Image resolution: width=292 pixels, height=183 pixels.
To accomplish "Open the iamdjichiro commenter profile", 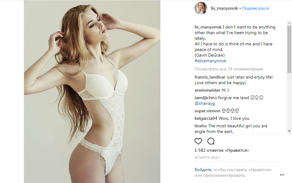I will [x=206, y=98].
